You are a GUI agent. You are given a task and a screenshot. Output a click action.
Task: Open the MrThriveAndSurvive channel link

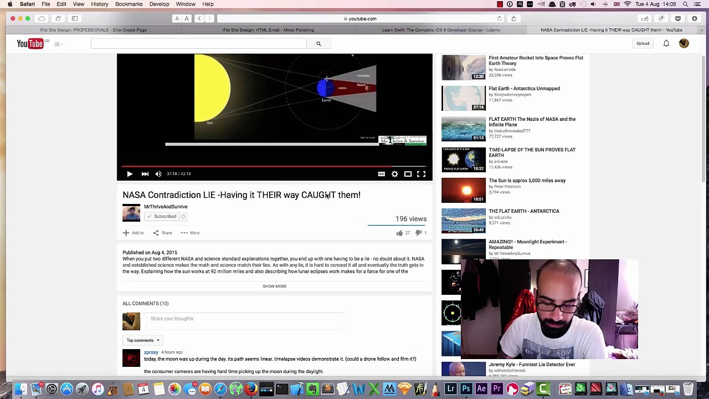coord(166,207)
